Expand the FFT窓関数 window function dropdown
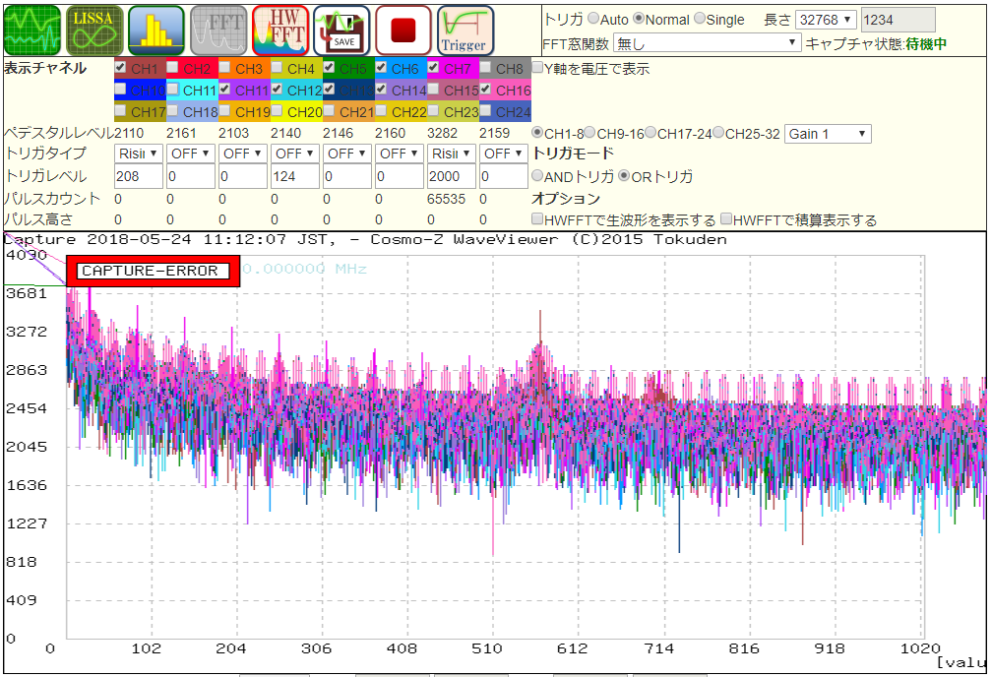991x677 pixels. point(708,43)
